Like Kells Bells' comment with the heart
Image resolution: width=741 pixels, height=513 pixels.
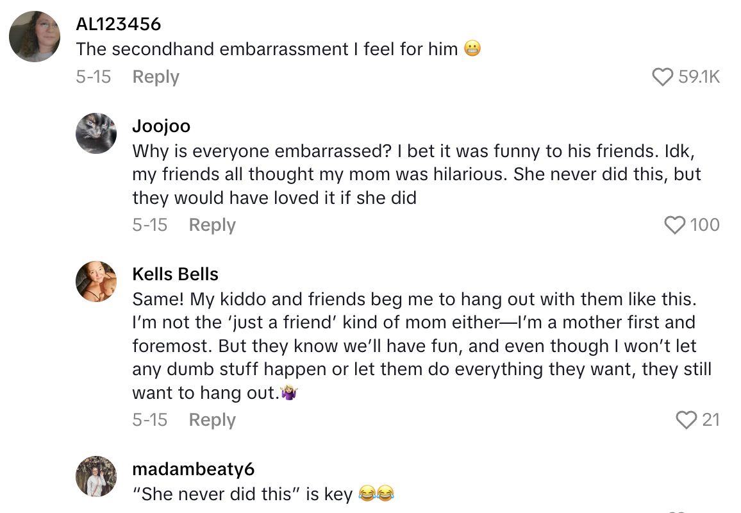687,420
